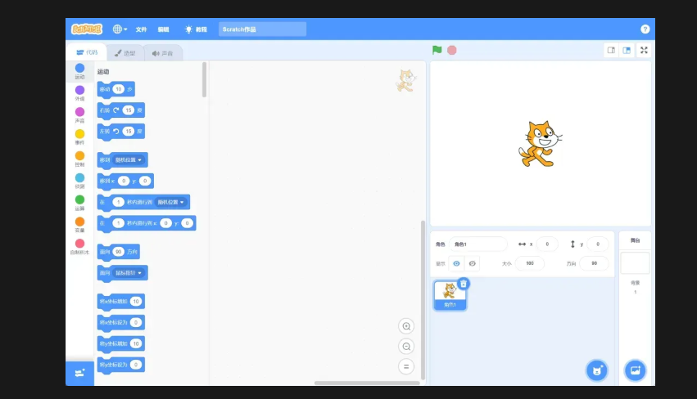Click the block palette vertical scrollbar
This screenshot has height=399, width=697.
(205, 80)
